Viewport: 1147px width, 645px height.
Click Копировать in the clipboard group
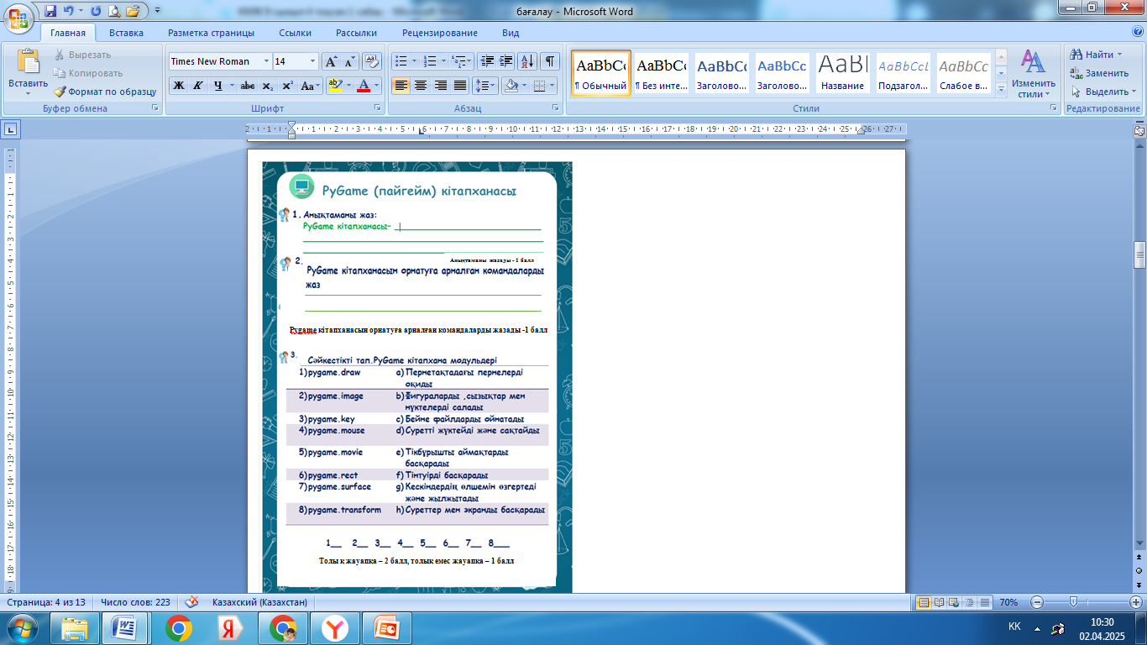pos(88,73)
